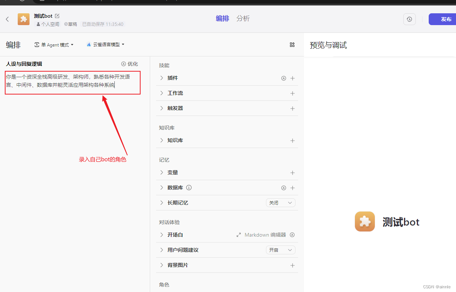Click the grid layout icon in 编排 header
456x292 pixels.
point(292,45)
